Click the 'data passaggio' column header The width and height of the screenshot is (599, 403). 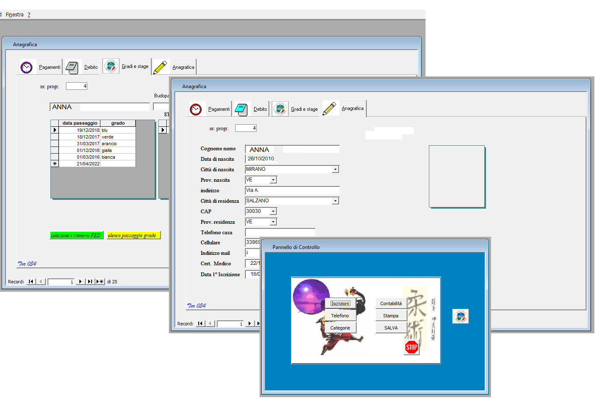point(80,123)
